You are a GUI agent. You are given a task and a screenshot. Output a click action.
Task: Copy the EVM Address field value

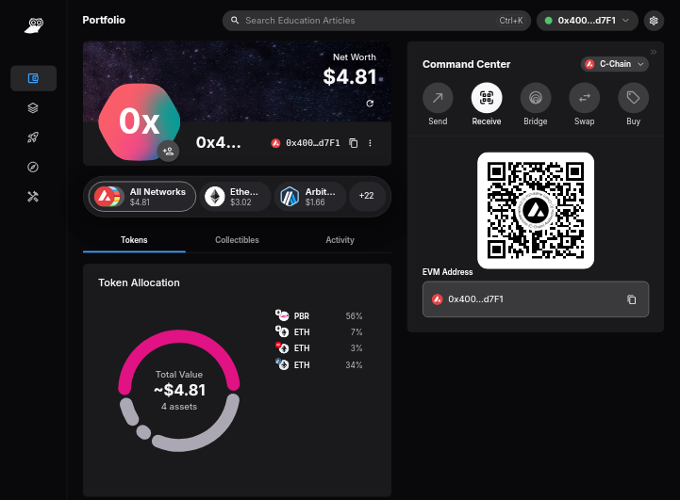[x=632, y=299]
